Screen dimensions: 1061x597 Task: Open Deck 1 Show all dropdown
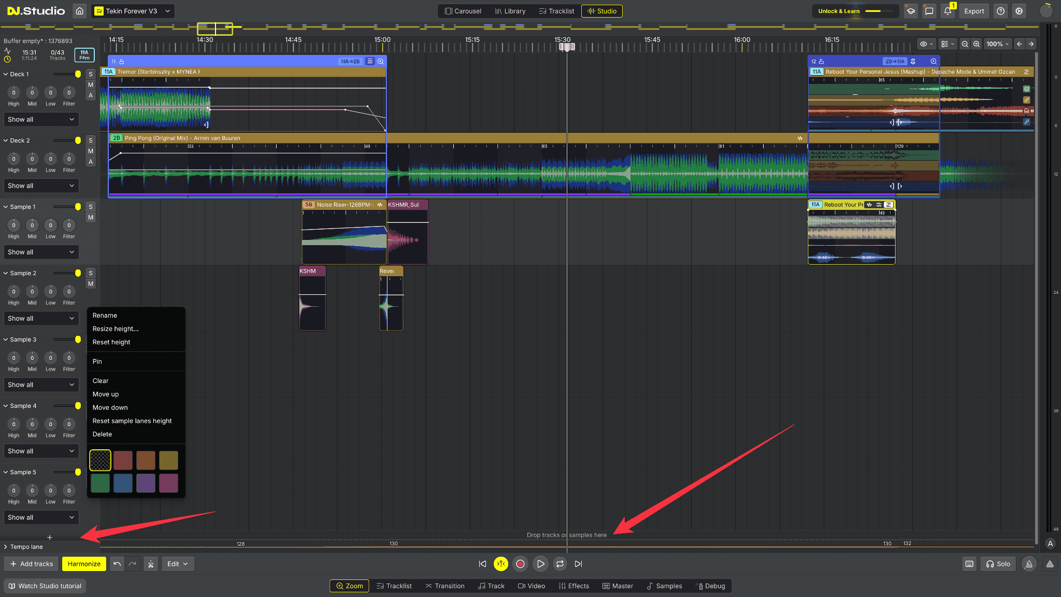(41, 119)
